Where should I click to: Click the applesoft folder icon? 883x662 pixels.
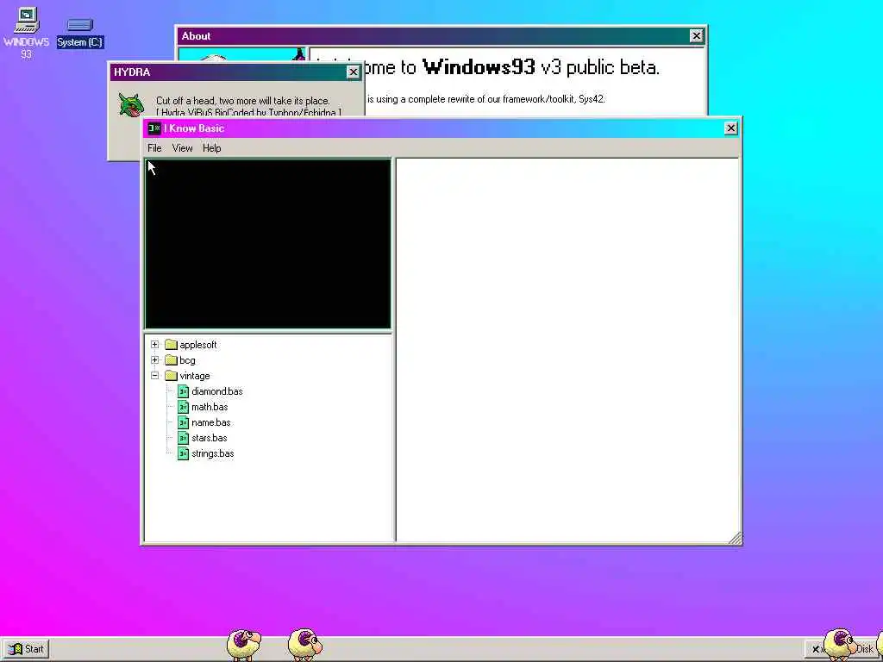tap(172, 345)
